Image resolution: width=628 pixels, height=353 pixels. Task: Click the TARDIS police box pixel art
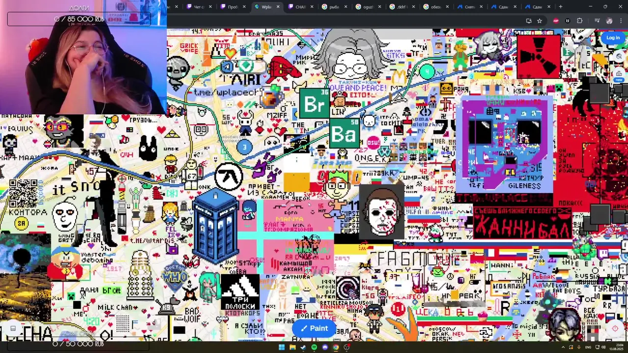[x=215, y=227]
